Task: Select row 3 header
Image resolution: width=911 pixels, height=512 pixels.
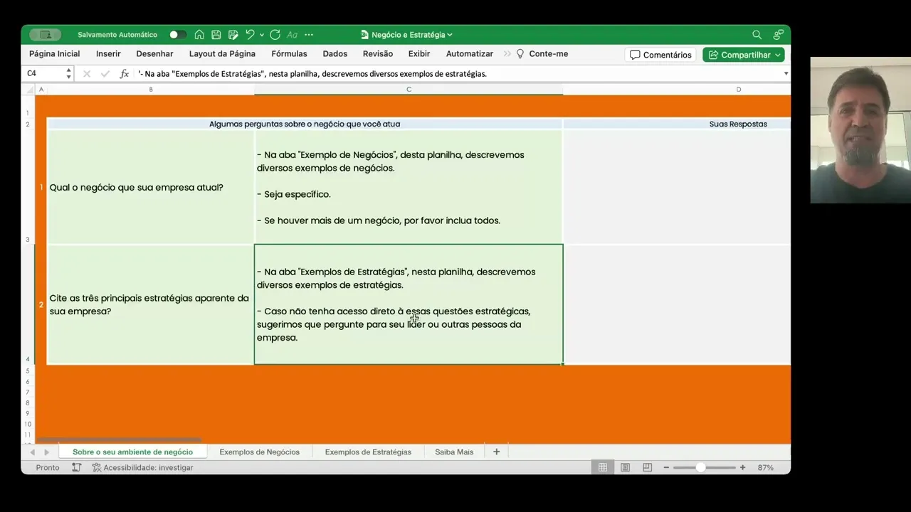Action: (x=28, y=187)
